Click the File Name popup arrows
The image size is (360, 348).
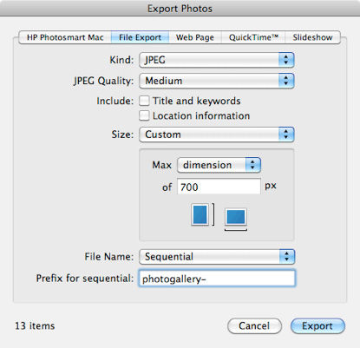[287, 257]
